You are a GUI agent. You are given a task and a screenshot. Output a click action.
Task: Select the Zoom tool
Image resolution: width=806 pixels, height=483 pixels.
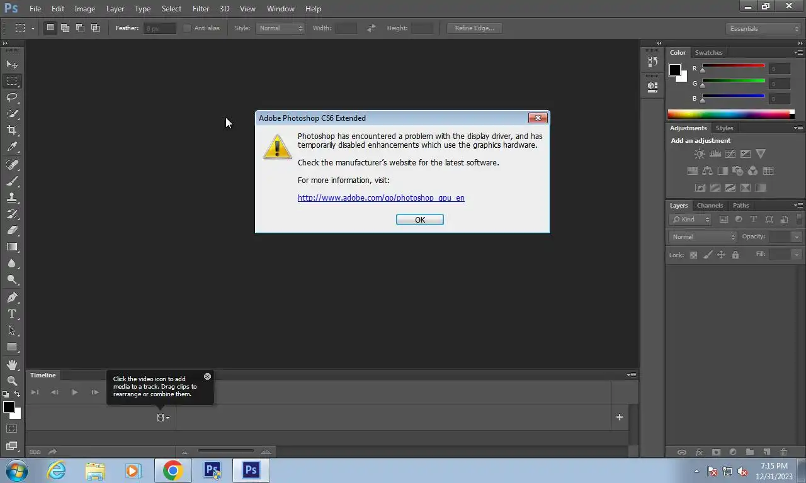tap(12, 381)
